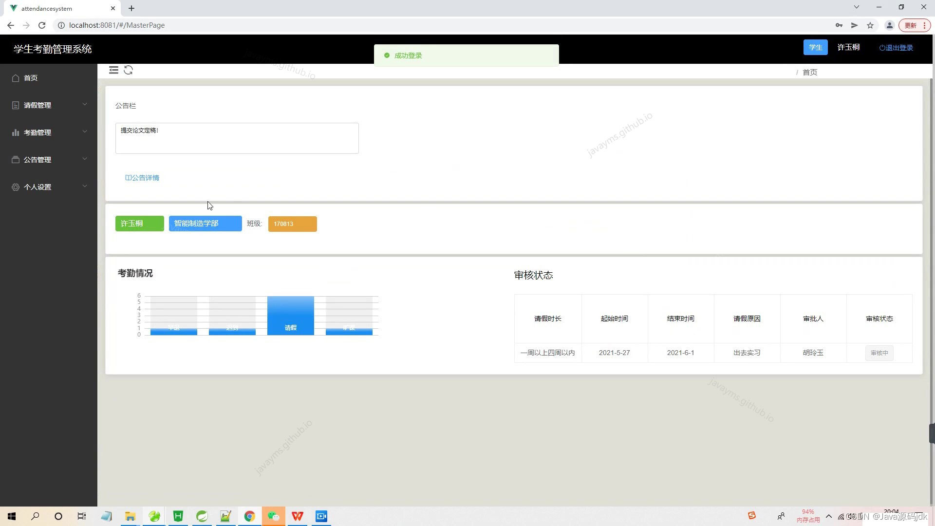Viewport: 935px width, 526px height.
Task: Click the refresh page icon below the header
Action: click(128, 70)
